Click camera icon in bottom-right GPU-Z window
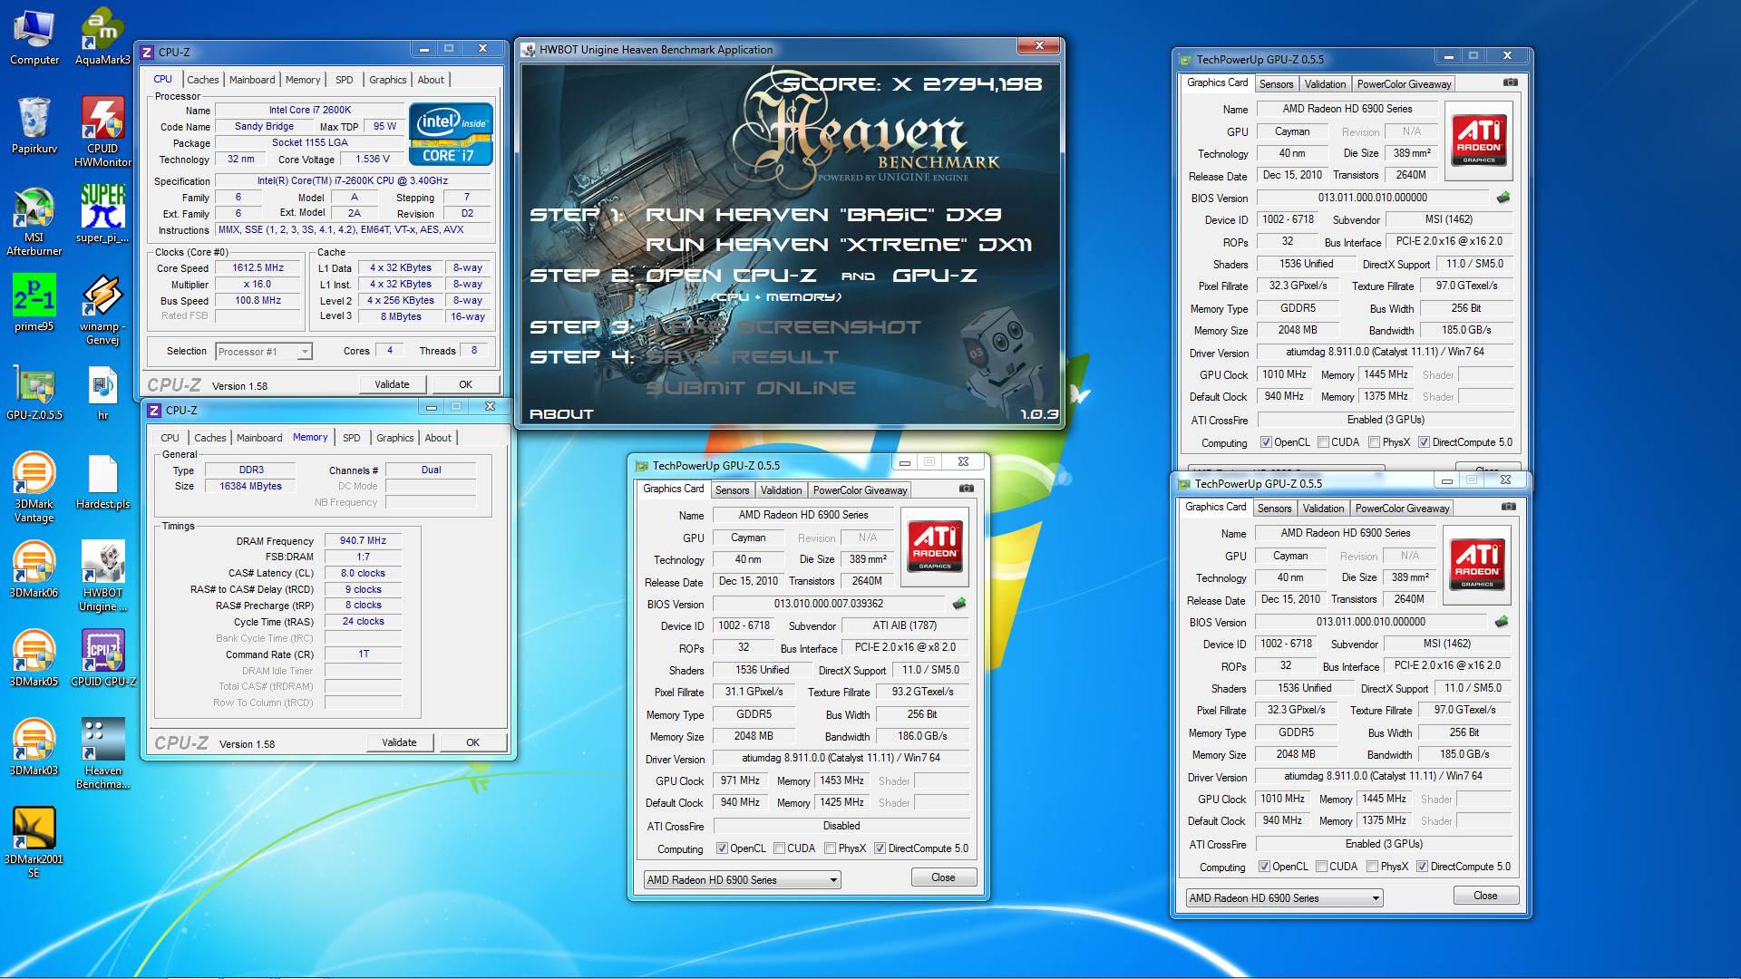The image size is (1741, 979). (1508, 507)
